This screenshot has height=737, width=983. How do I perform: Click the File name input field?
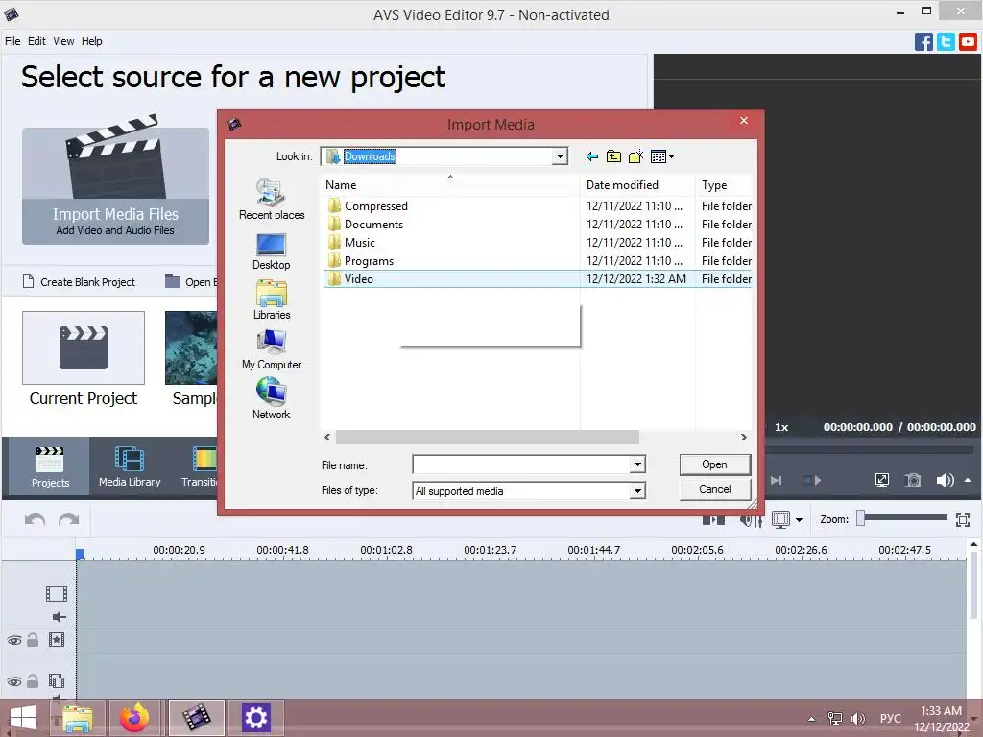click(521, 464)
